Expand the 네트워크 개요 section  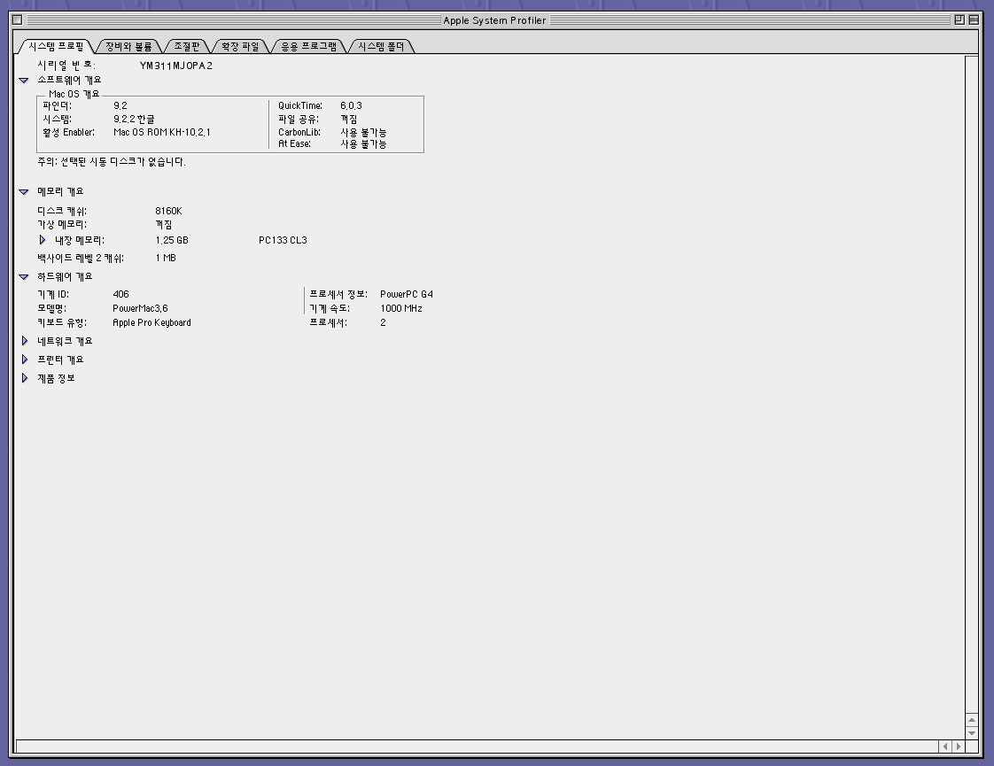tap(24, 341)
